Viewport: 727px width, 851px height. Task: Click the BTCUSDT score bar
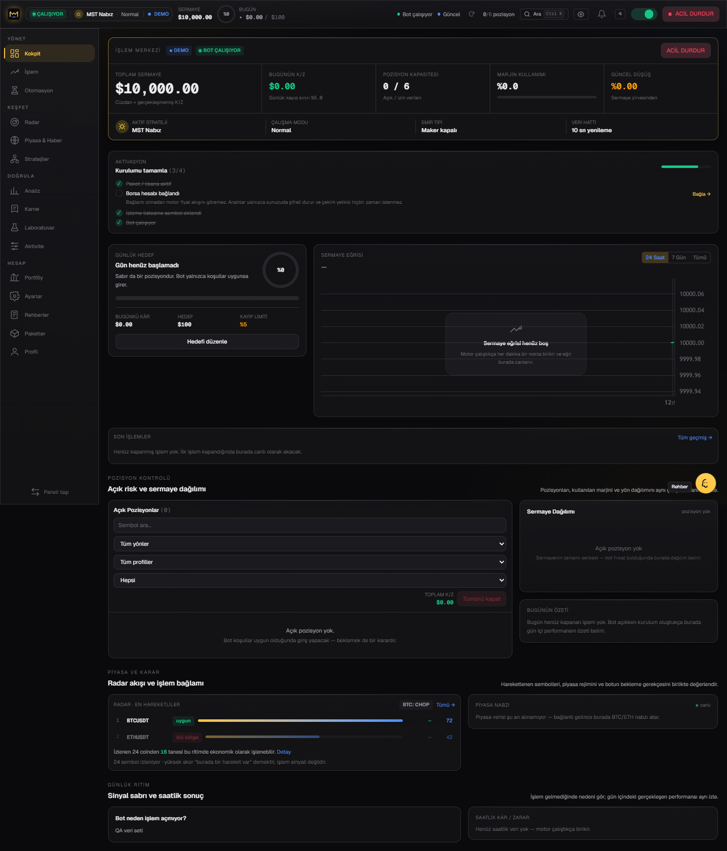click(300, 720)
